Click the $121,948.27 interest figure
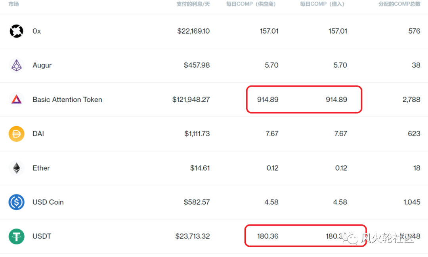Screen dimensions: 428x257 (191, 99)
